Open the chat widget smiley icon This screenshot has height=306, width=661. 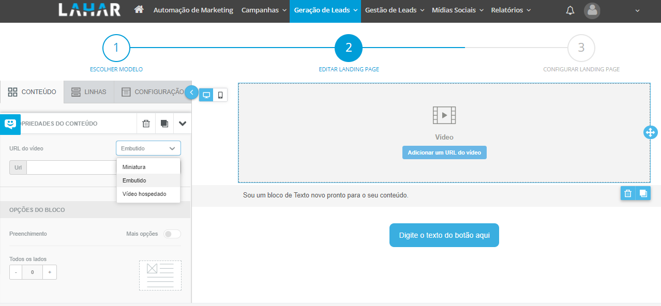(10, 124)
